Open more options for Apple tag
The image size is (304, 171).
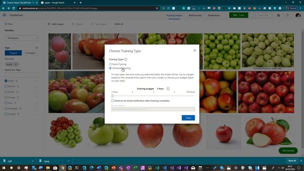pos(37,81)
